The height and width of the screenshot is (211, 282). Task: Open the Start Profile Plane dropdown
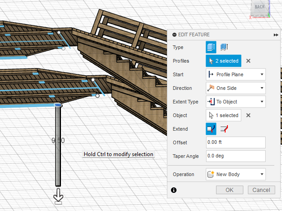(x=236, y=74)
